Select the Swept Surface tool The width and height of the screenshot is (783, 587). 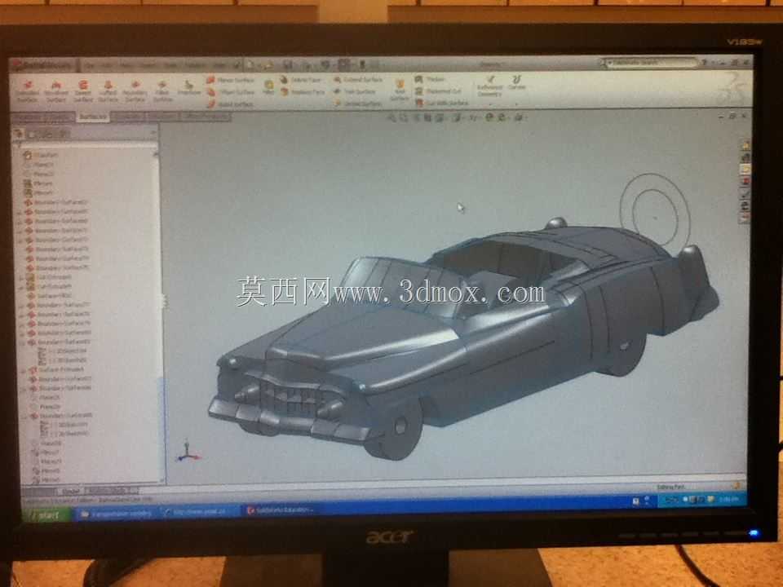[83, 90]
